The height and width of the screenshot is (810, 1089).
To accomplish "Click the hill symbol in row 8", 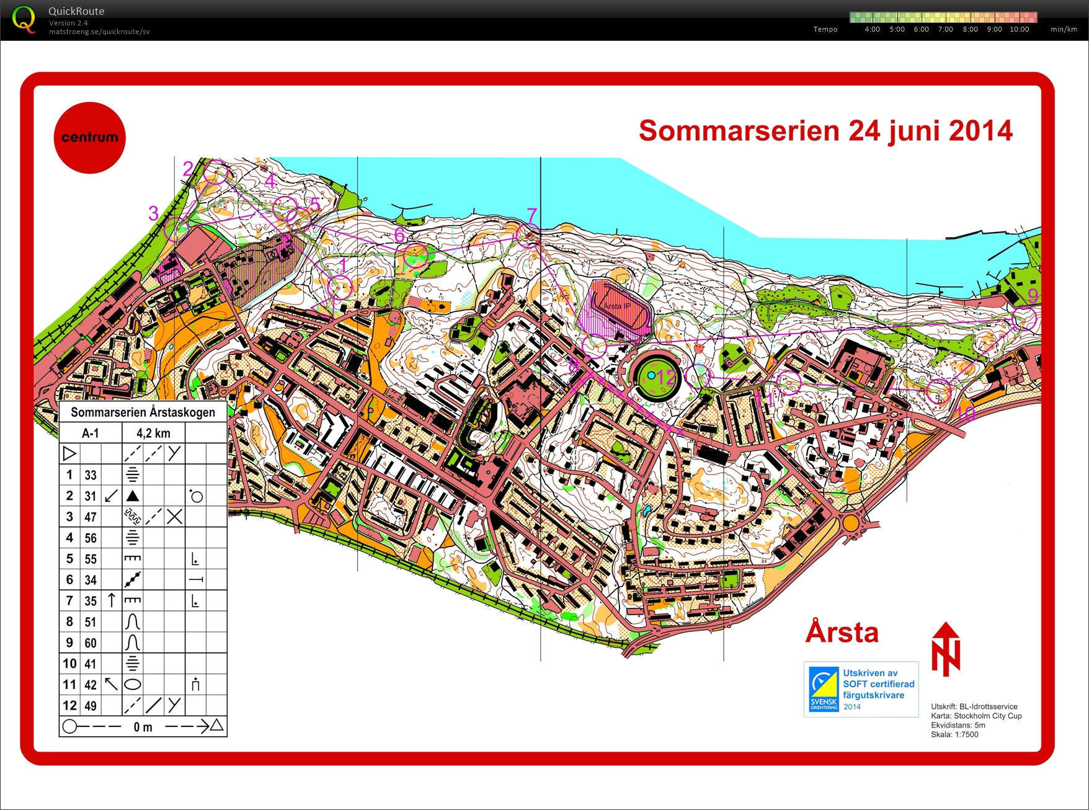I will (133, 621).
